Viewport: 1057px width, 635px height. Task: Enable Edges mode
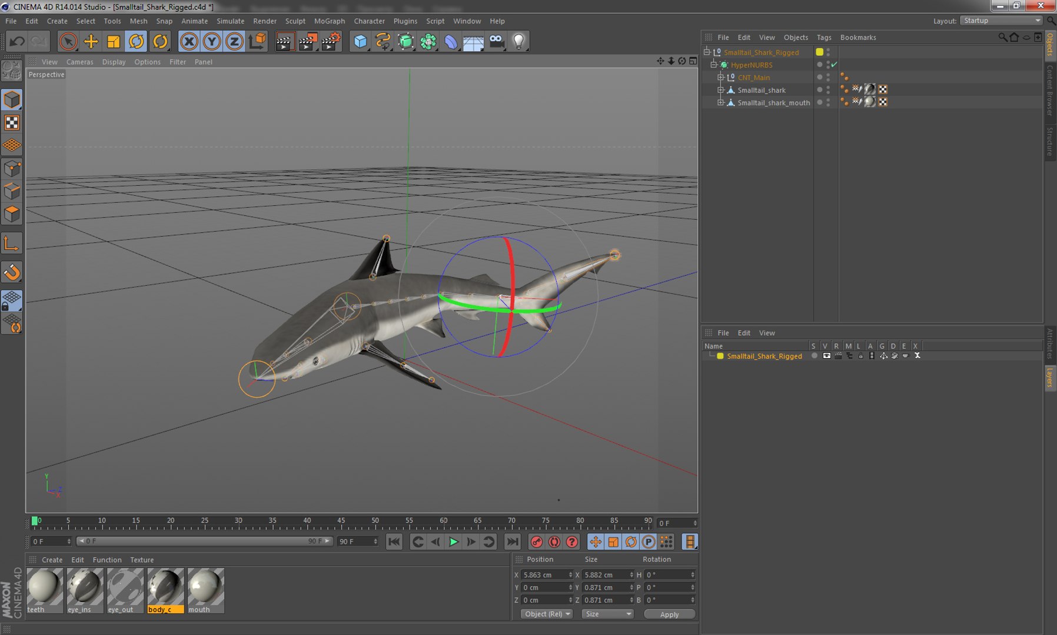[x=12, y=192]
